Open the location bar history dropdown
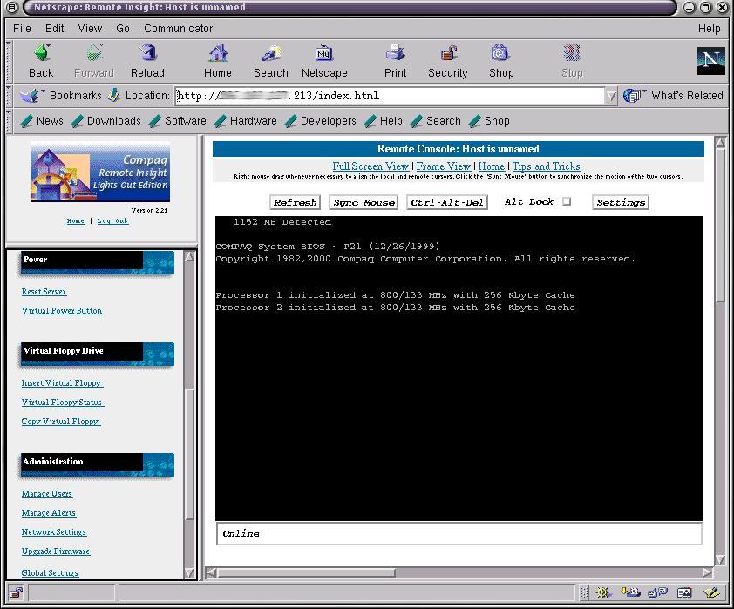Image resolution: width=734 pixels, height=609 pixels. [x=609, y=96]
